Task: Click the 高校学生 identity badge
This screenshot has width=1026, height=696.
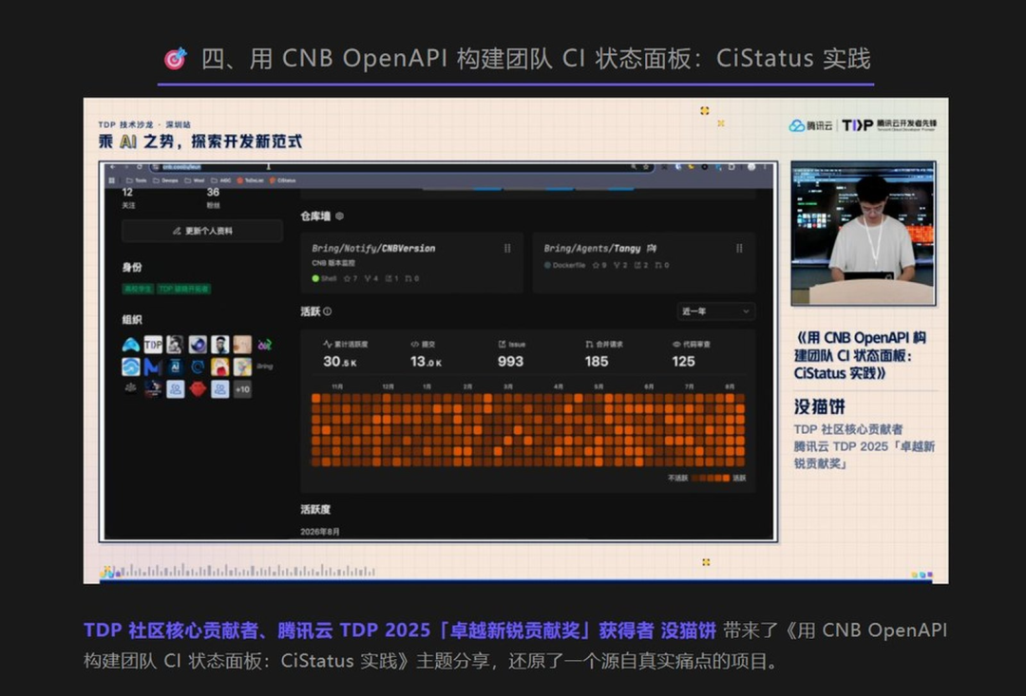Action: click(138, 289)
